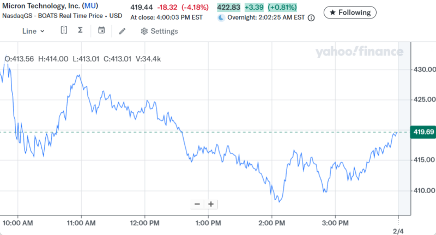Open the Line chart type dropdown
436x235 pixels.
tap(33, 31)
